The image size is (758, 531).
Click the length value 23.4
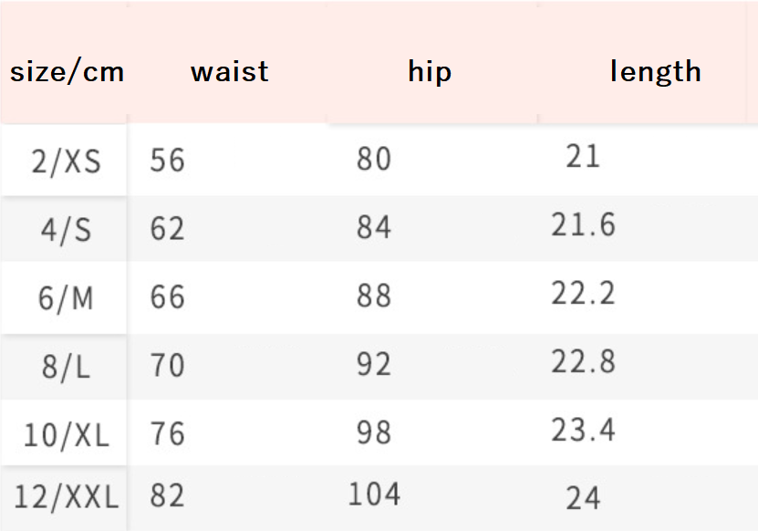(x=583, y=429)
